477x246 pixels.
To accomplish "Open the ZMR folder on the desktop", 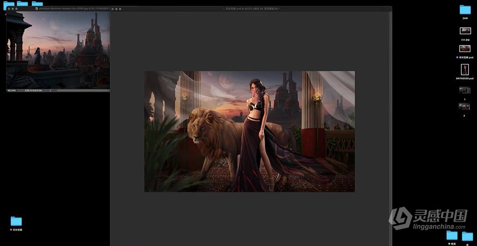I will pos(464,10).
